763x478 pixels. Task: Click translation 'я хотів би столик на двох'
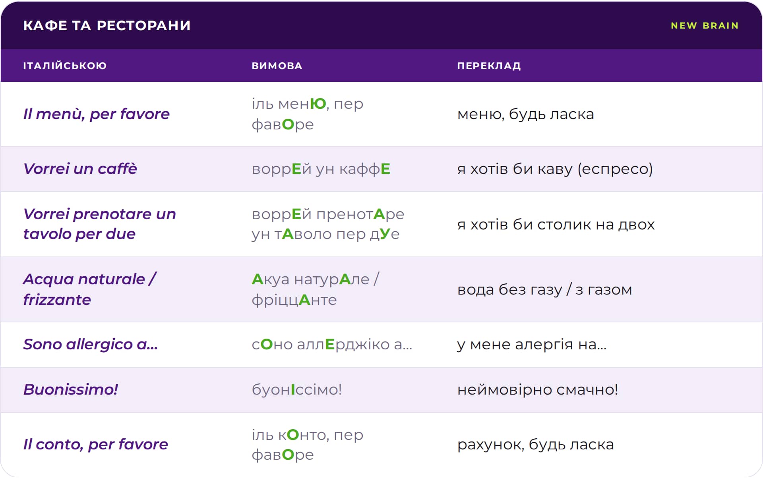pyautogui.click(x=556, y=225)
